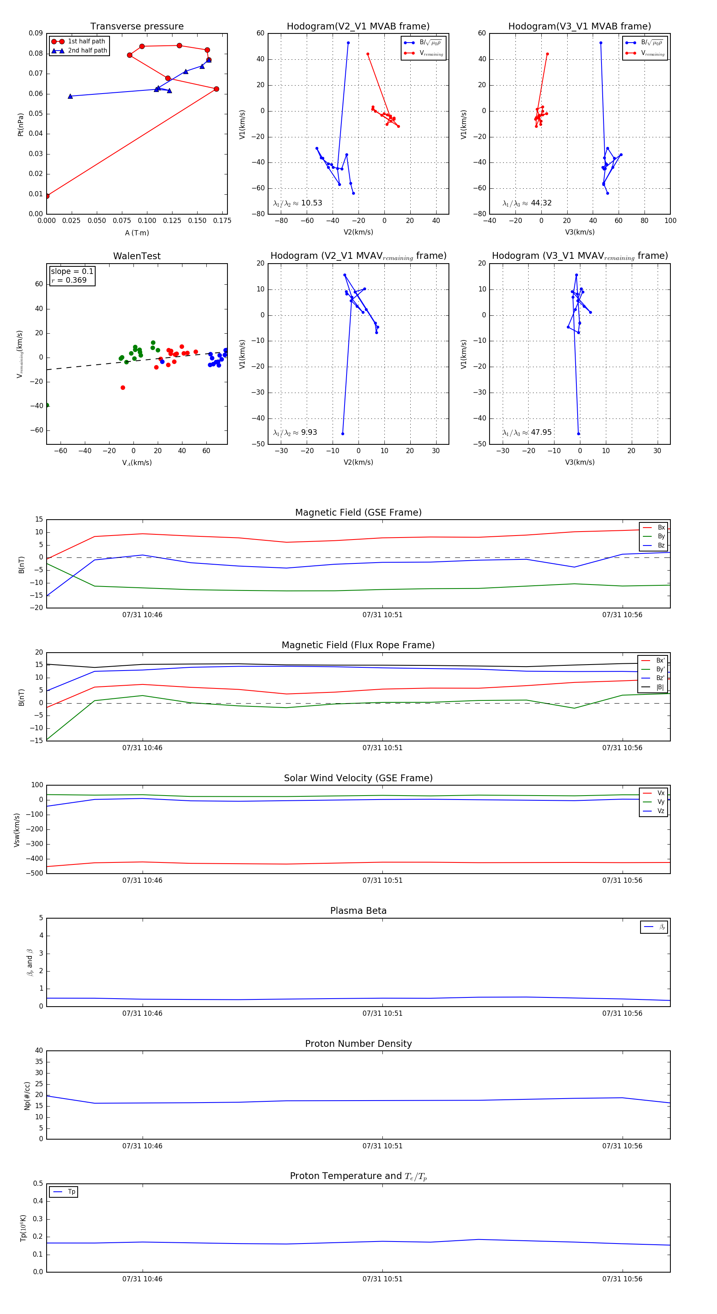Click the "Pt(nPa)" y-axis label
This screenshot has width=717, height=1314.
(x=20, y=125)
